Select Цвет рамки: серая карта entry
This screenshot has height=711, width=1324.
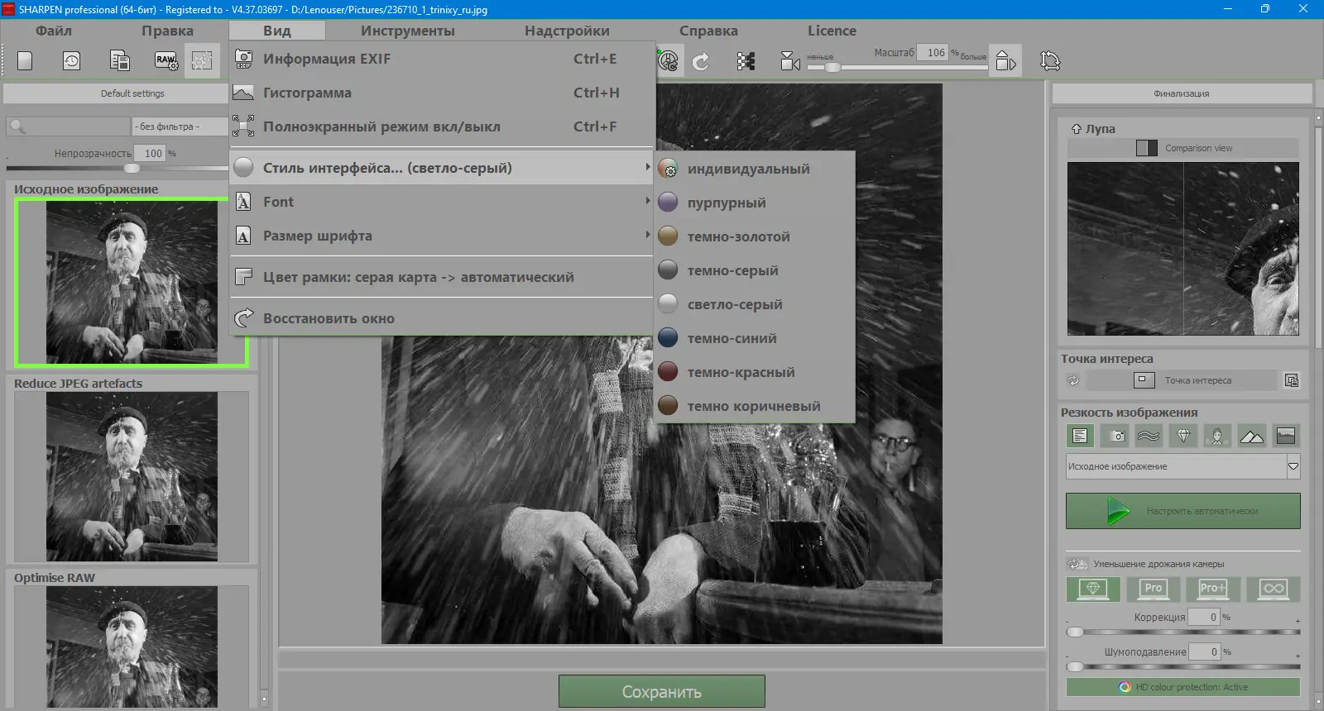pos(442,277)
